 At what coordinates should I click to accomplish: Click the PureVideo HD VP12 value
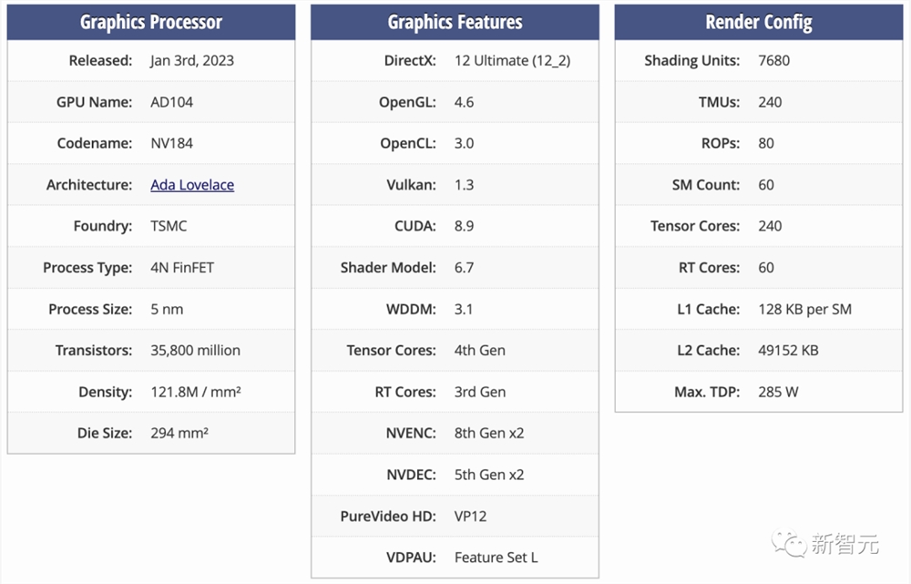pos(470,516)
